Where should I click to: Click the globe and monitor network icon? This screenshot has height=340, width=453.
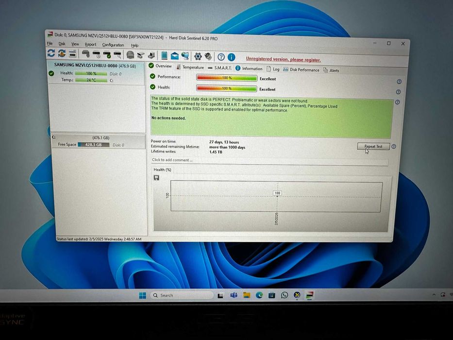coord(185,56)
